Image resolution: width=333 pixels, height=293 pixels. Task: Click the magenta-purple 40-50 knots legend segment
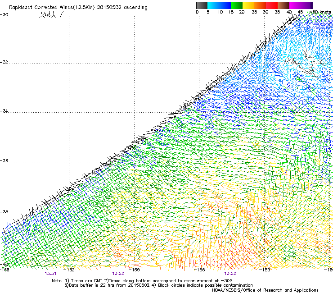[x=301, y=5]
